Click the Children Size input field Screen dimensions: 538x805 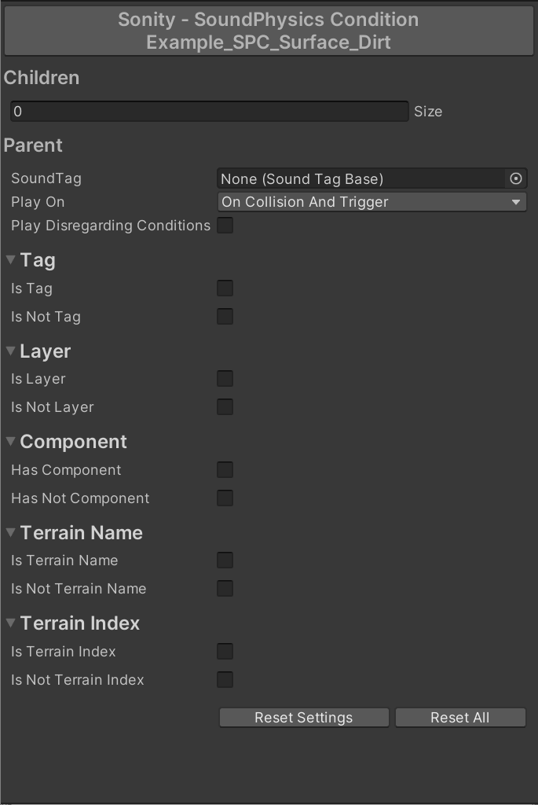[209, 112]
